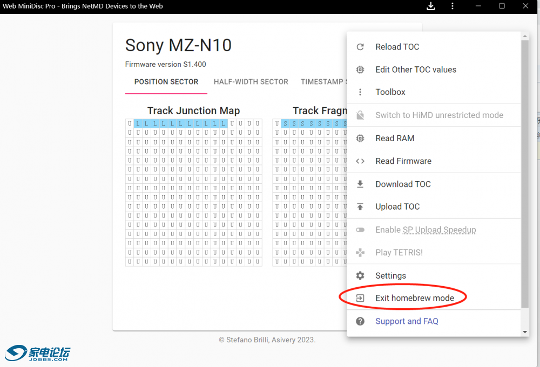Viewport: 540px width, 367px height.
Task: Select Reload TOC menu entry
Action: click(434, 47)
